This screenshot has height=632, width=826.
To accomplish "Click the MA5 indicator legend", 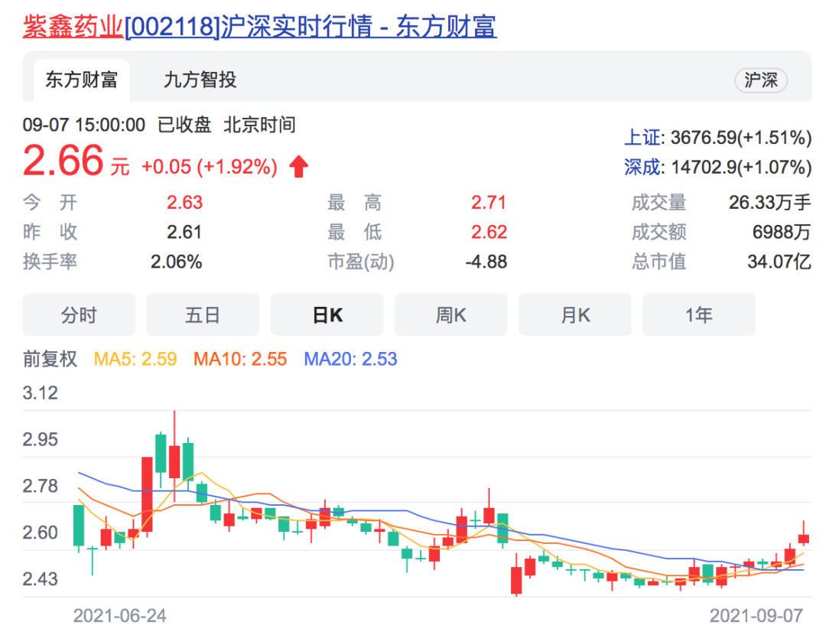I will (135, 359).
